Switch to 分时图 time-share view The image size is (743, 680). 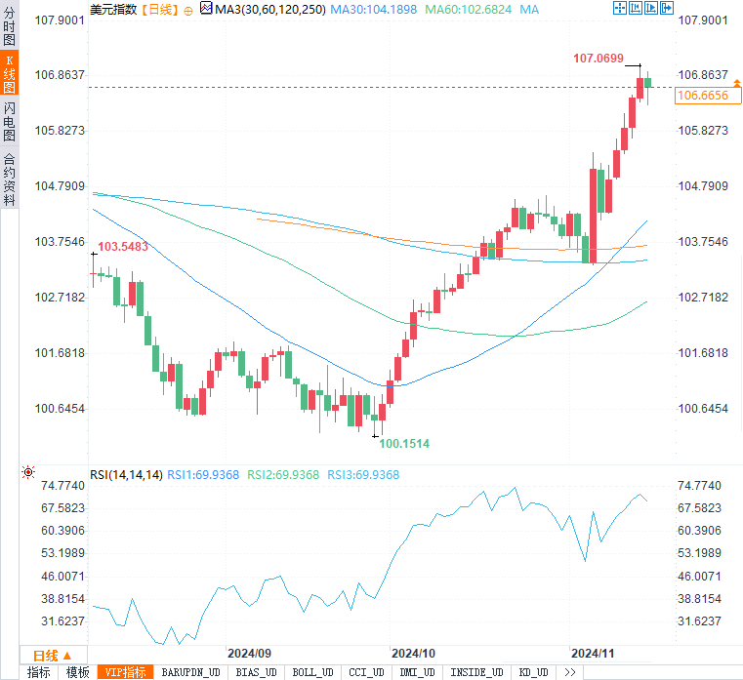pos(9,26)
